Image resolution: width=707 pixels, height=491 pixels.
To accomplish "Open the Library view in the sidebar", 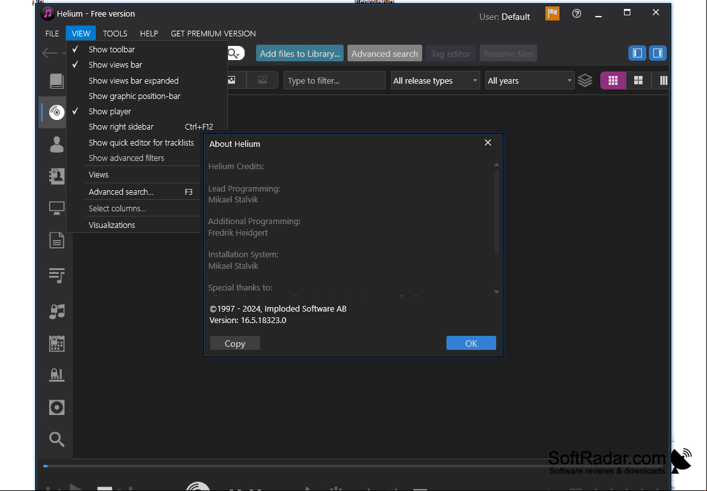I will [x=56, y=81].
